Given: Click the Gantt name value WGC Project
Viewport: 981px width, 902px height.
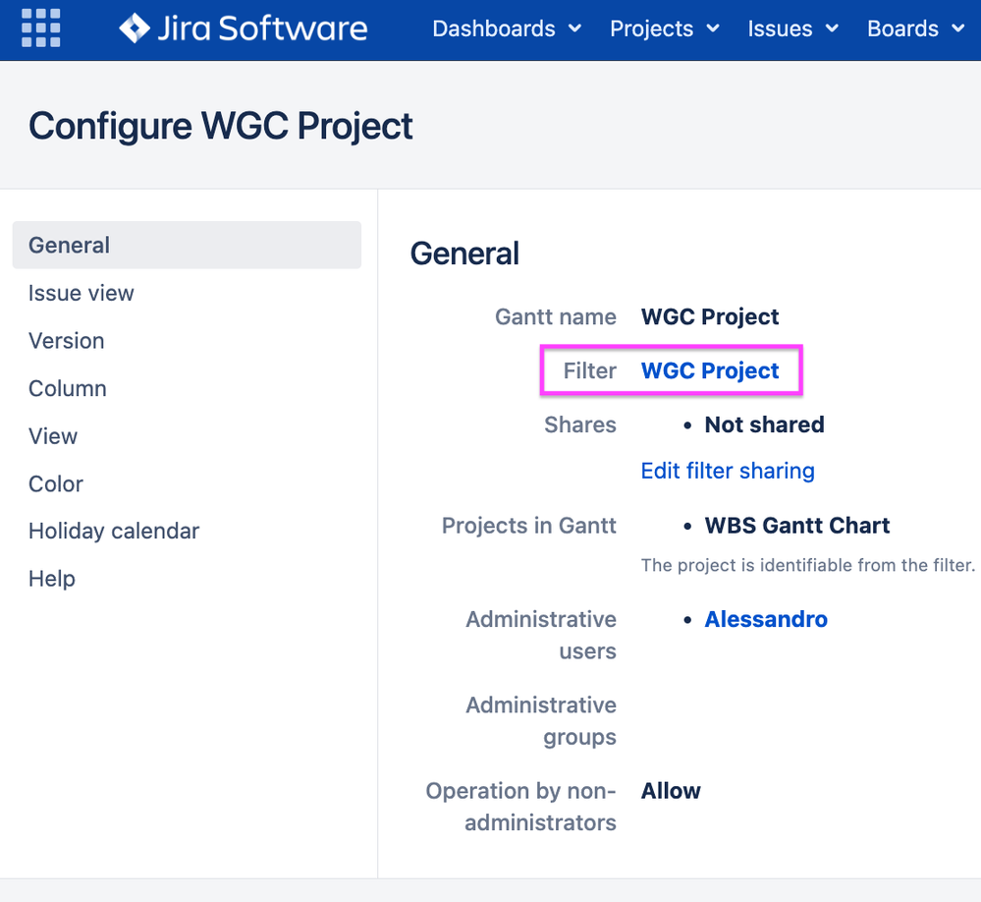Looking at the screenshot, I should click(710, 316).
